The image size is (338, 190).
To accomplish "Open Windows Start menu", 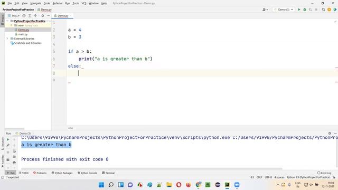I will click(x=101, y=185).
